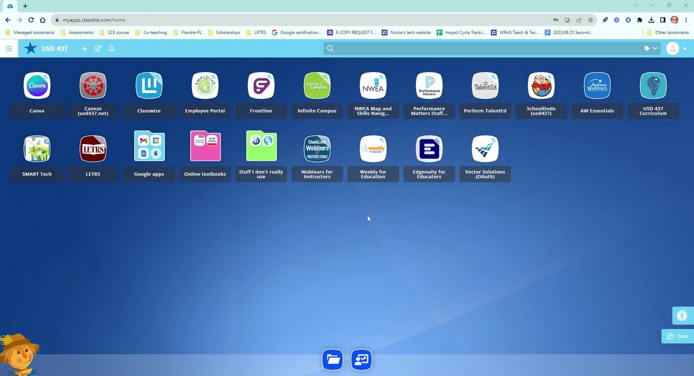Open Weebly for Education app
The height and width of the screenshot is (376, 694).
(x=373, y=149)
